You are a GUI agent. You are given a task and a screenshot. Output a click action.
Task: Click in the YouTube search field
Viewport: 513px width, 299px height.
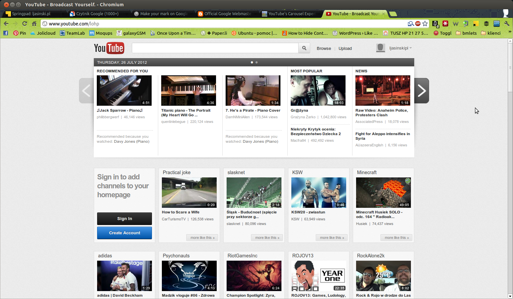[215, 48]
